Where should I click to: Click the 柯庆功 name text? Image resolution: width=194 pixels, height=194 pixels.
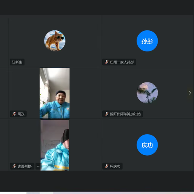pyautogui.click(x=115, y=166)
